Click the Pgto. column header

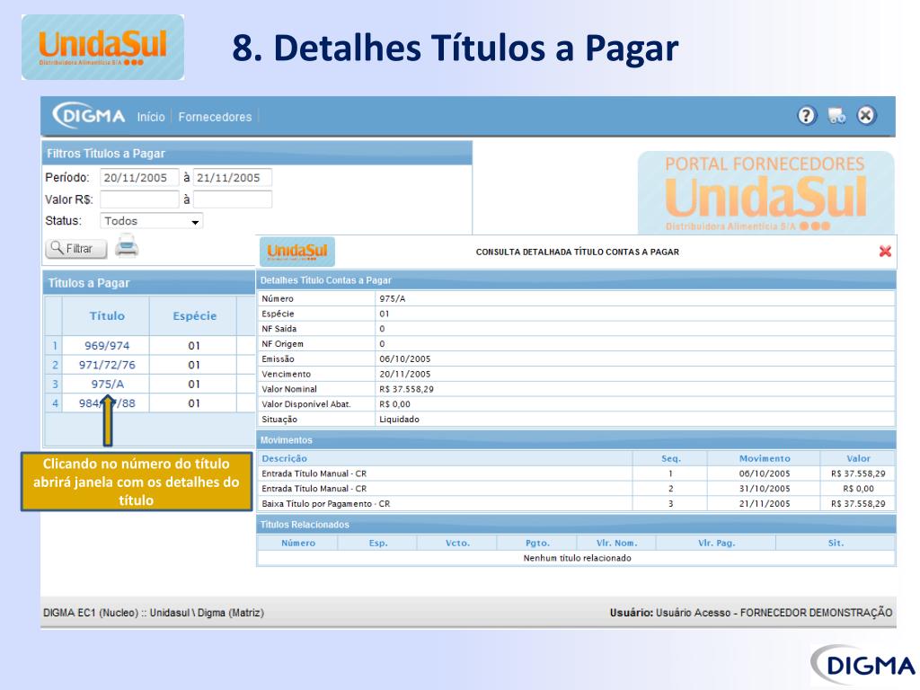coord(537,544)
